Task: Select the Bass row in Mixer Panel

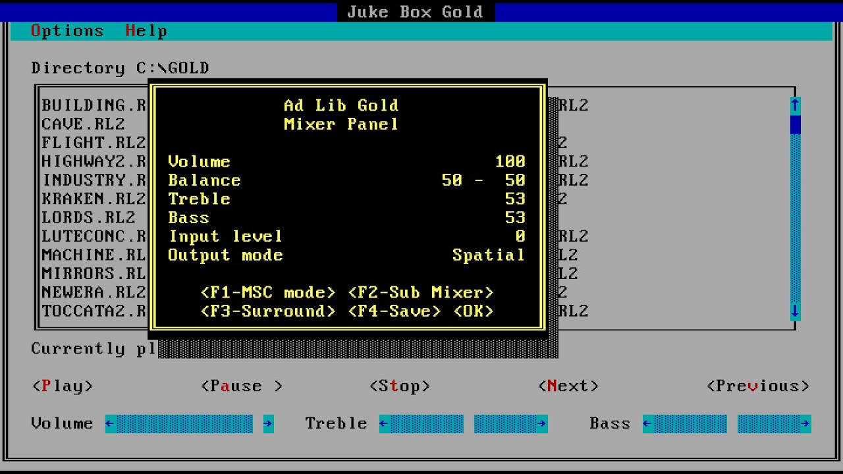Action: (x=347, y=217)
